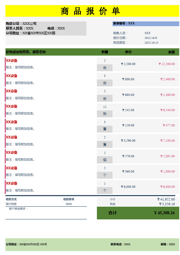Image resolution: width=180 pixels, height=255 pixels.
Task: Click the 金额 column header
Action: 171,52
